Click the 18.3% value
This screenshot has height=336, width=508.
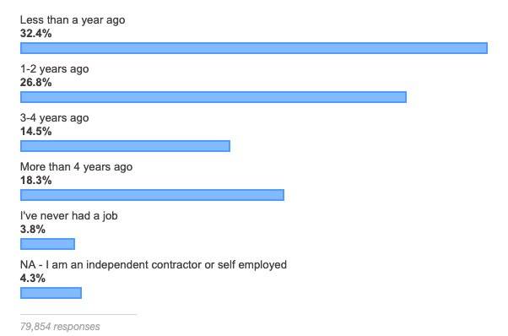pos(35,180)
